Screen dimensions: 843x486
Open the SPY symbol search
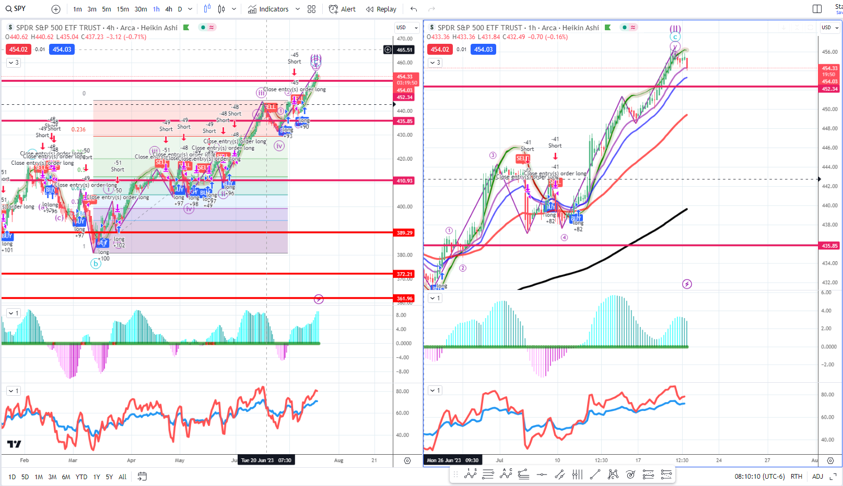point(16,9)
